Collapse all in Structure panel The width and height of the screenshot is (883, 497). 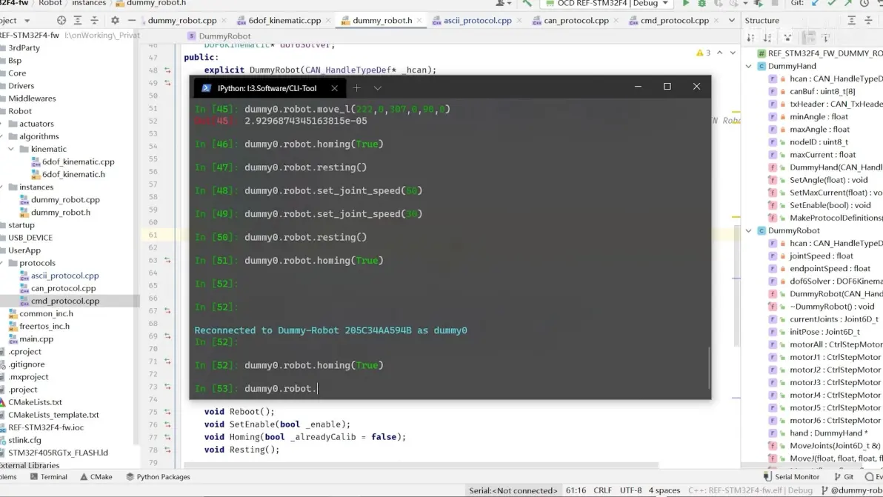point(868,20)
